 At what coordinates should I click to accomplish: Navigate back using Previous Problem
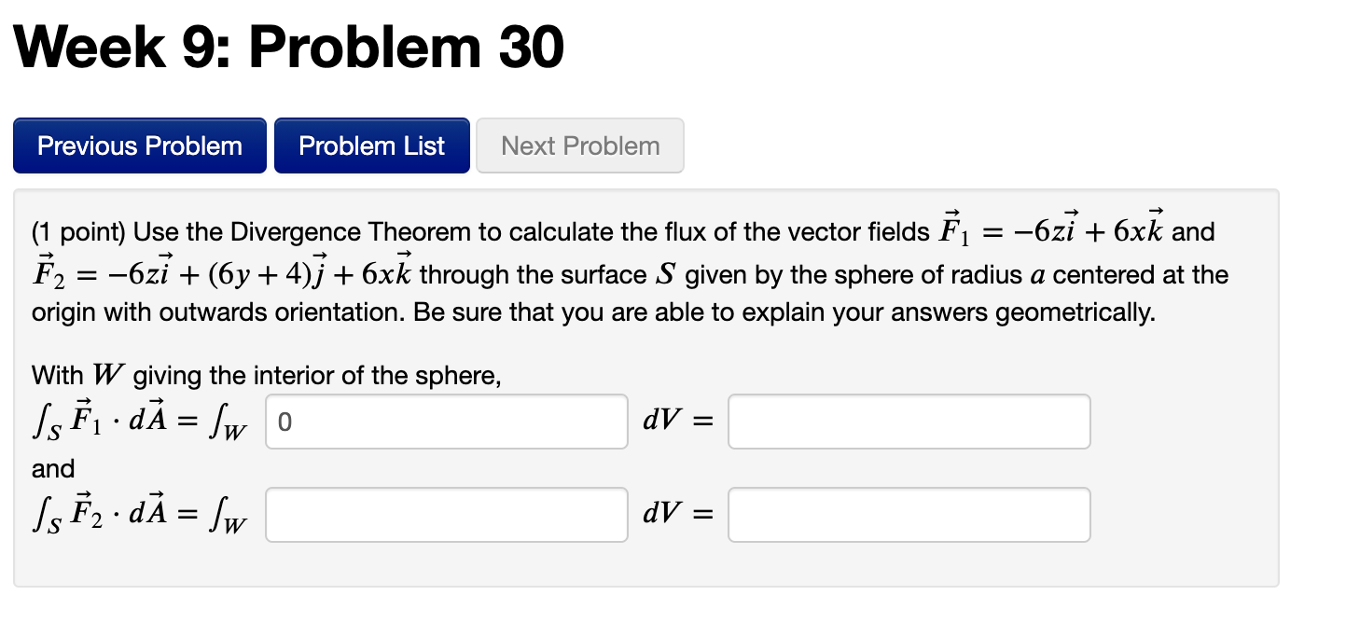pos(139,145)
